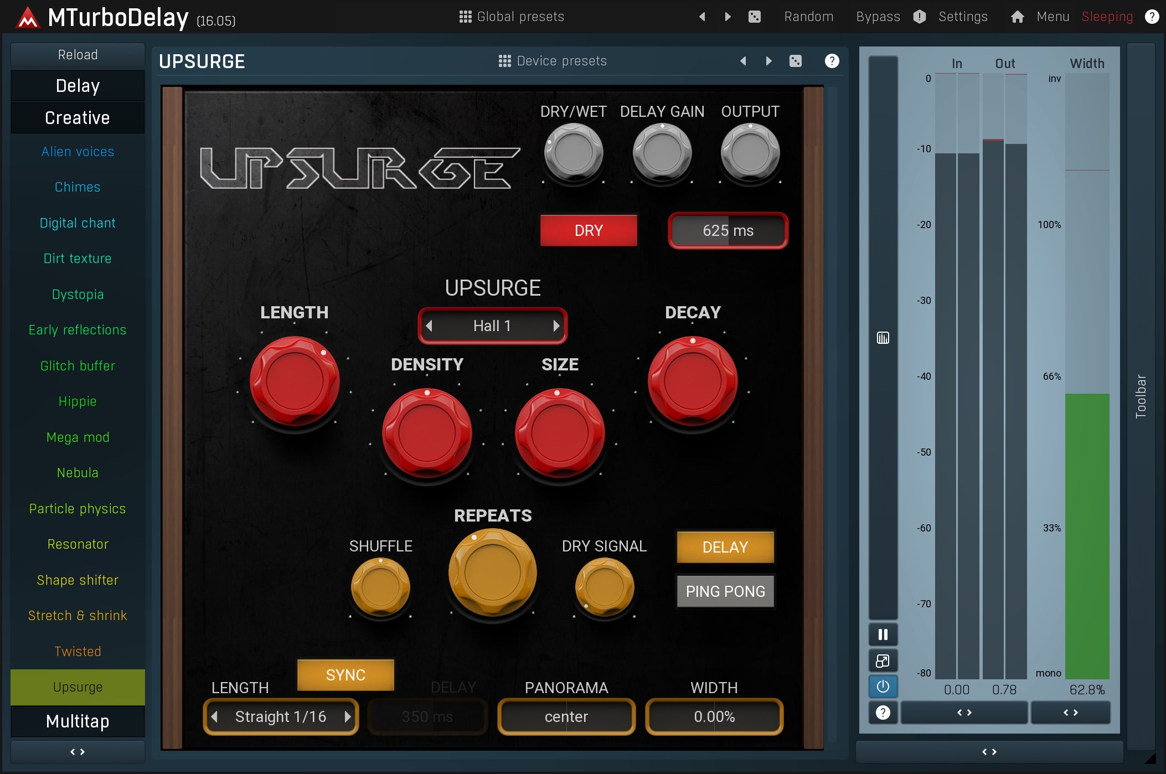Click the detach meters window icon
This screenshot has width=1166, height=774.
click(883, 661)
